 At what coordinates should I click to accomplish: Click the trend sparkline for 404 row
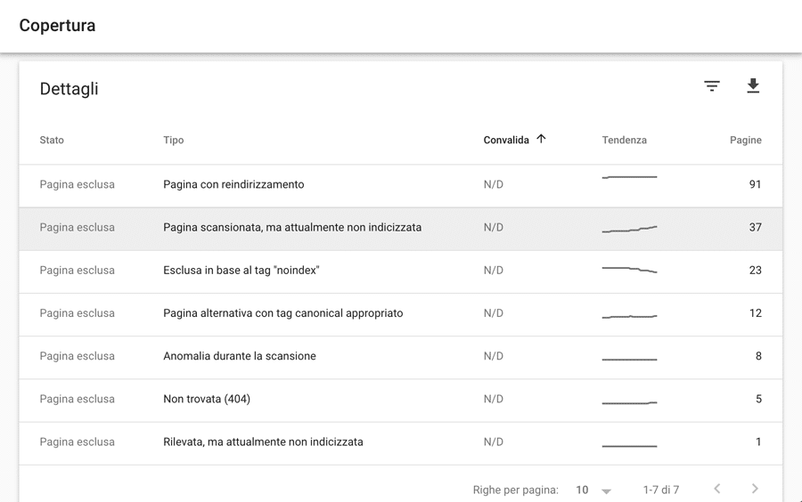click(629, 403)
